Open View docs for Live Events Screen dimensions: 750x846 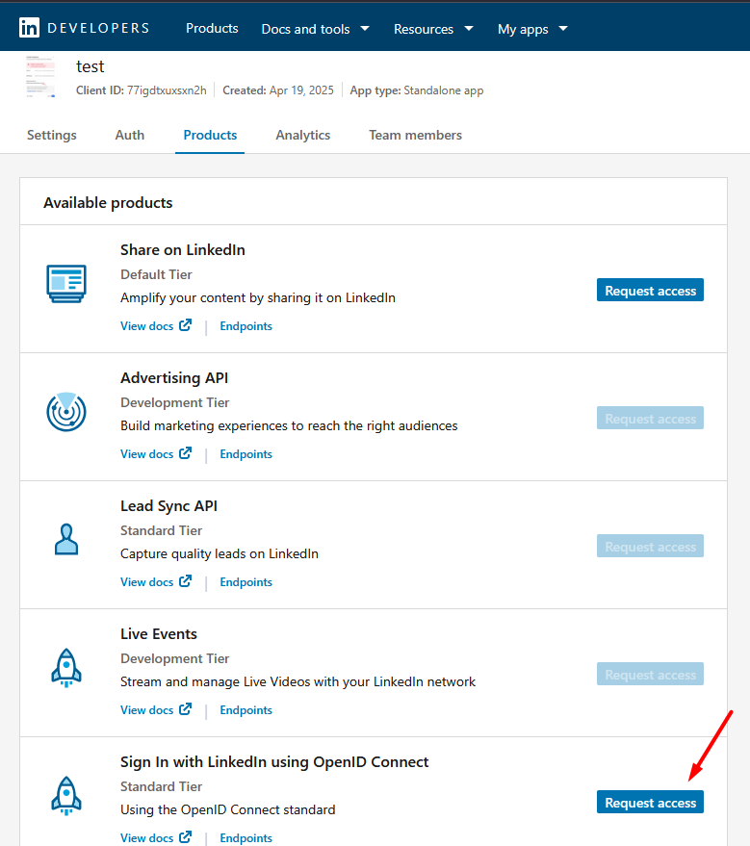146,709
